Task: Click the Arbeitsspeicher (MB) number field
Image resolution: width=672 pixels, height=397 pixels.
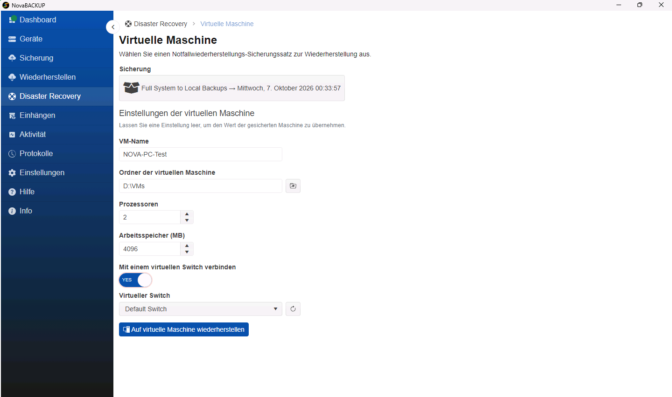Action: [x=150, y=249]
